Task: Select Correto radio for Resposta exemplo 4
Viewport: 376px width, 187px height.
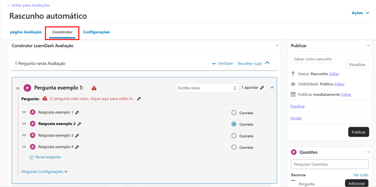Action: (234, 147)
